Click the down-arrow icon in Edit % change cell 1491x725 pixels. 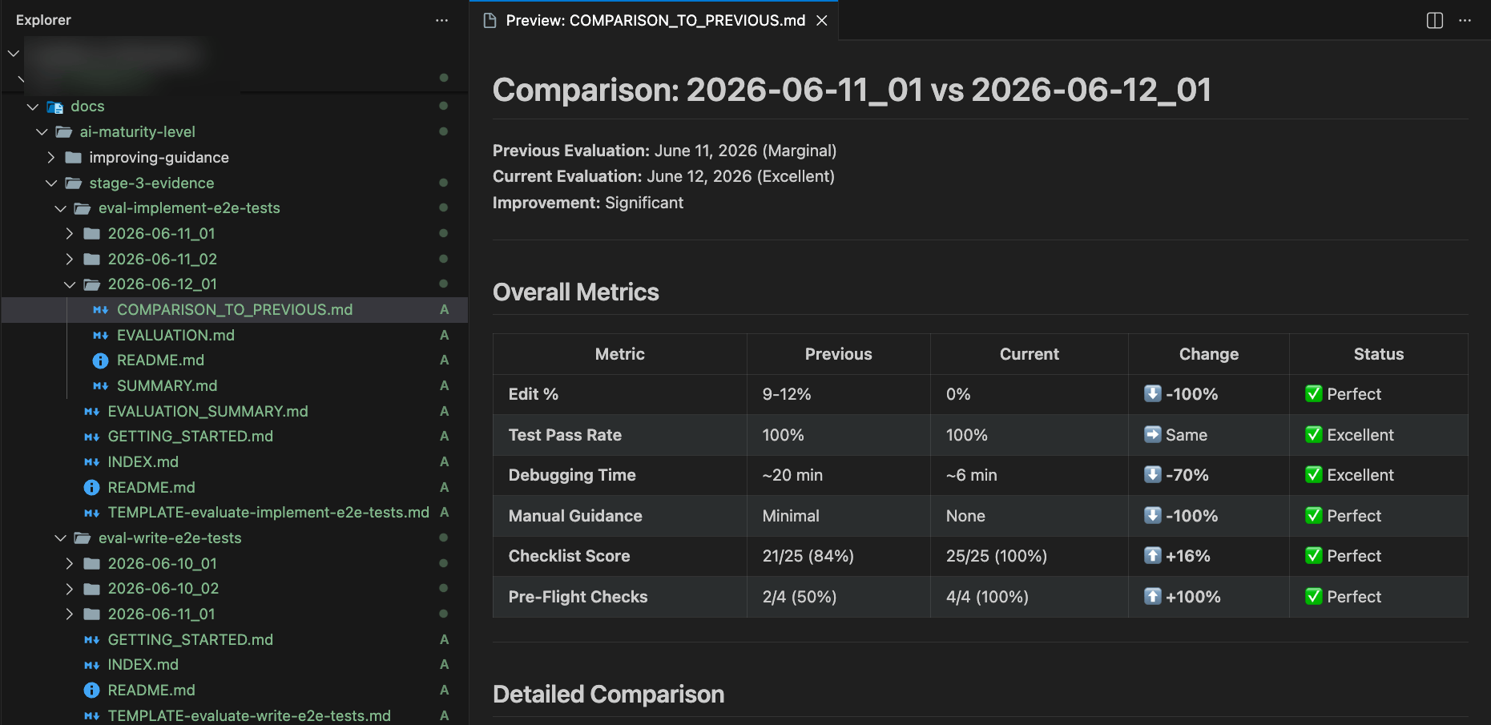(1152, 393)
